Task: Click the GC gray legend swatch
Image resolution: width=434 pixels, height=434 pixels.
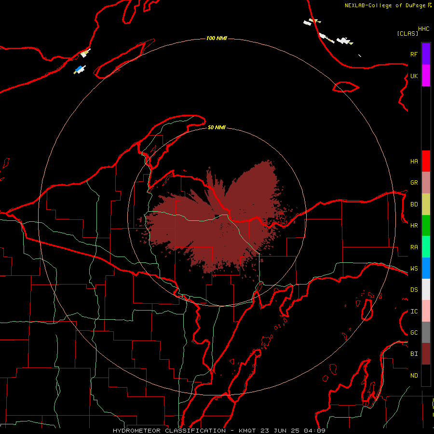Action: [426, 332]
